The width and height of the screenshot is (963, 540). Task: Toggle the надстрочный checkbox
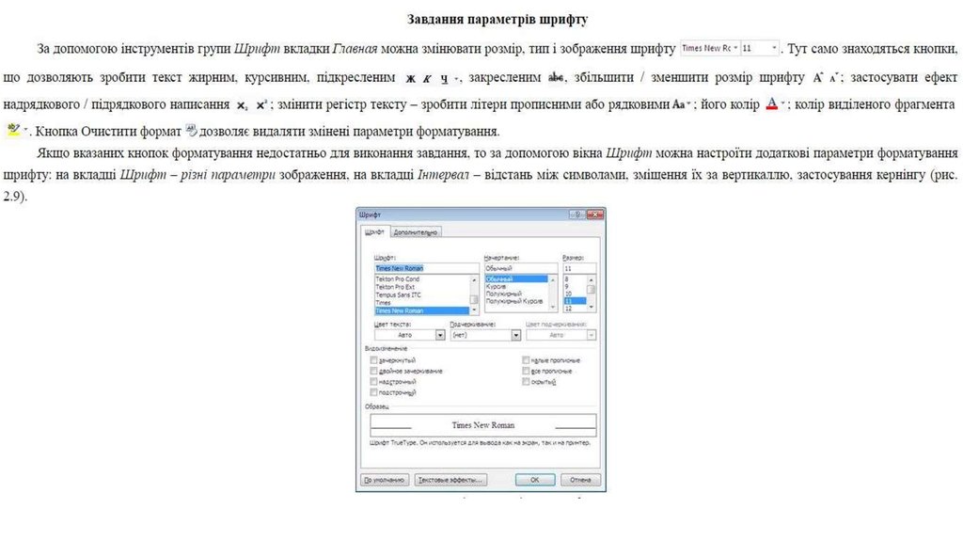click(x=374, y=382)
